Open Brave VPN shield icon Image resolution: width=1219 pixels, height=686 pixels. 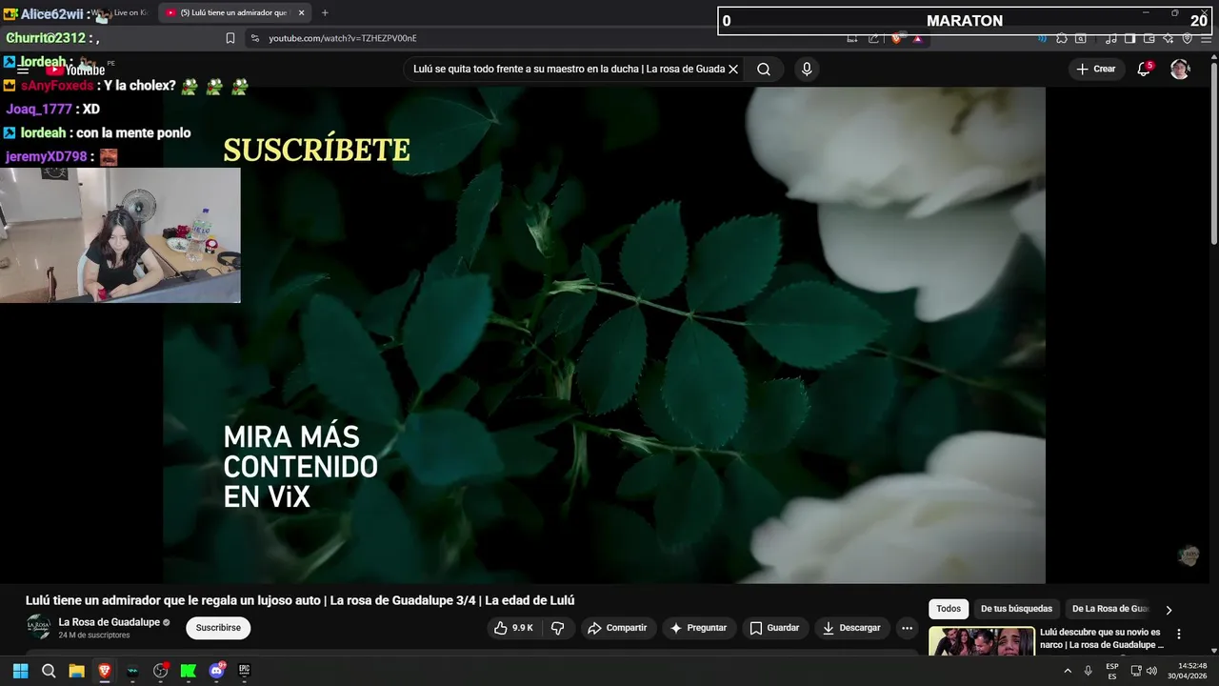(1188, 38)
